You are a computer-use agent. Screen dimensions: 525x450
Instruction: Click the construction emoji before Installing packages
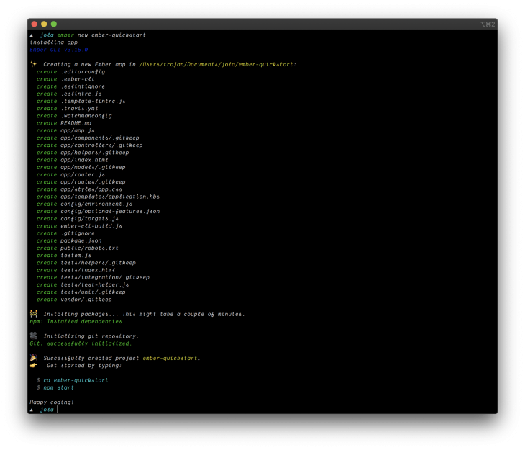tap(34, 314)
